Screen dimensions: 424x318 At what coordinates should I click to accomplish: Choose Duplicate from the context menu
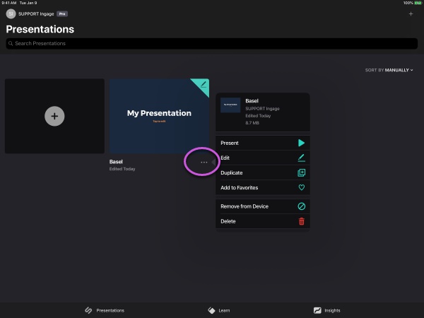263,172
